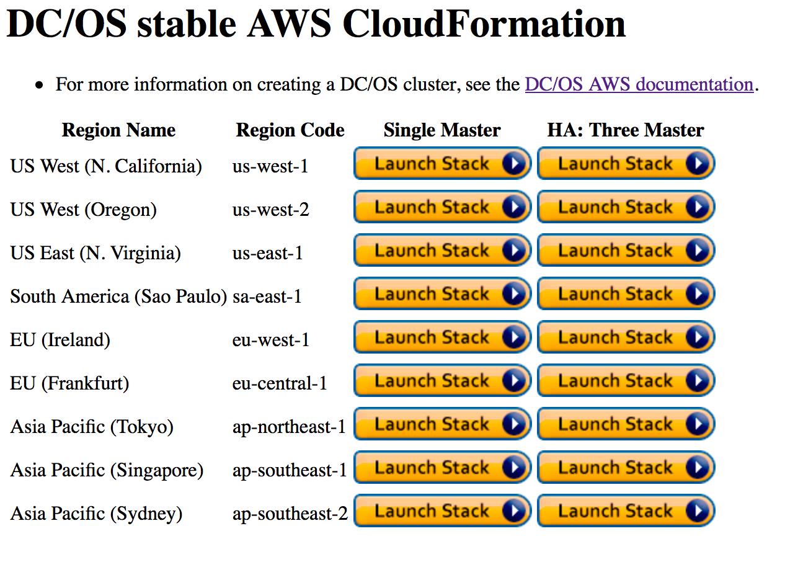Select the EU (Ireland) text
The height and width of the screenshot is (562, 785).
[x=60, y=340]
